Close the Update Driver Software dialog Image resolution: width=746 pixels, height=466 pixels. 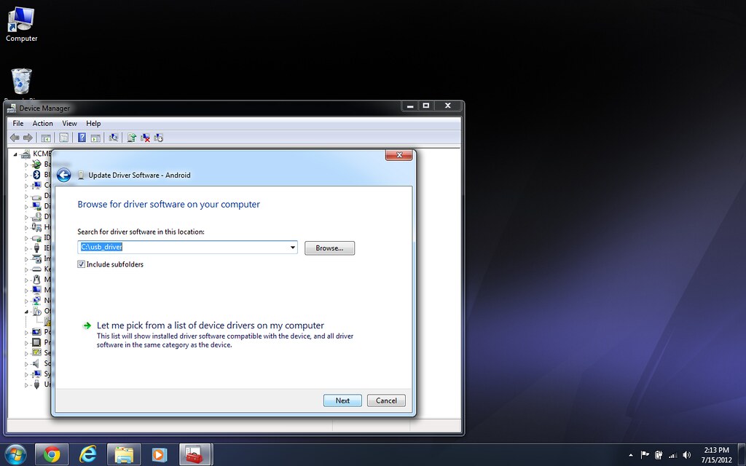[x=398, y=155]
